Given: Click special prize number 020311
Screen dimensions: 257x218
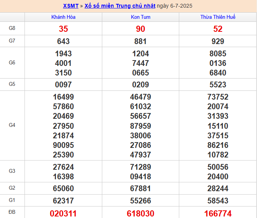Looking at the screenshot, I should (x=64, y=213).
